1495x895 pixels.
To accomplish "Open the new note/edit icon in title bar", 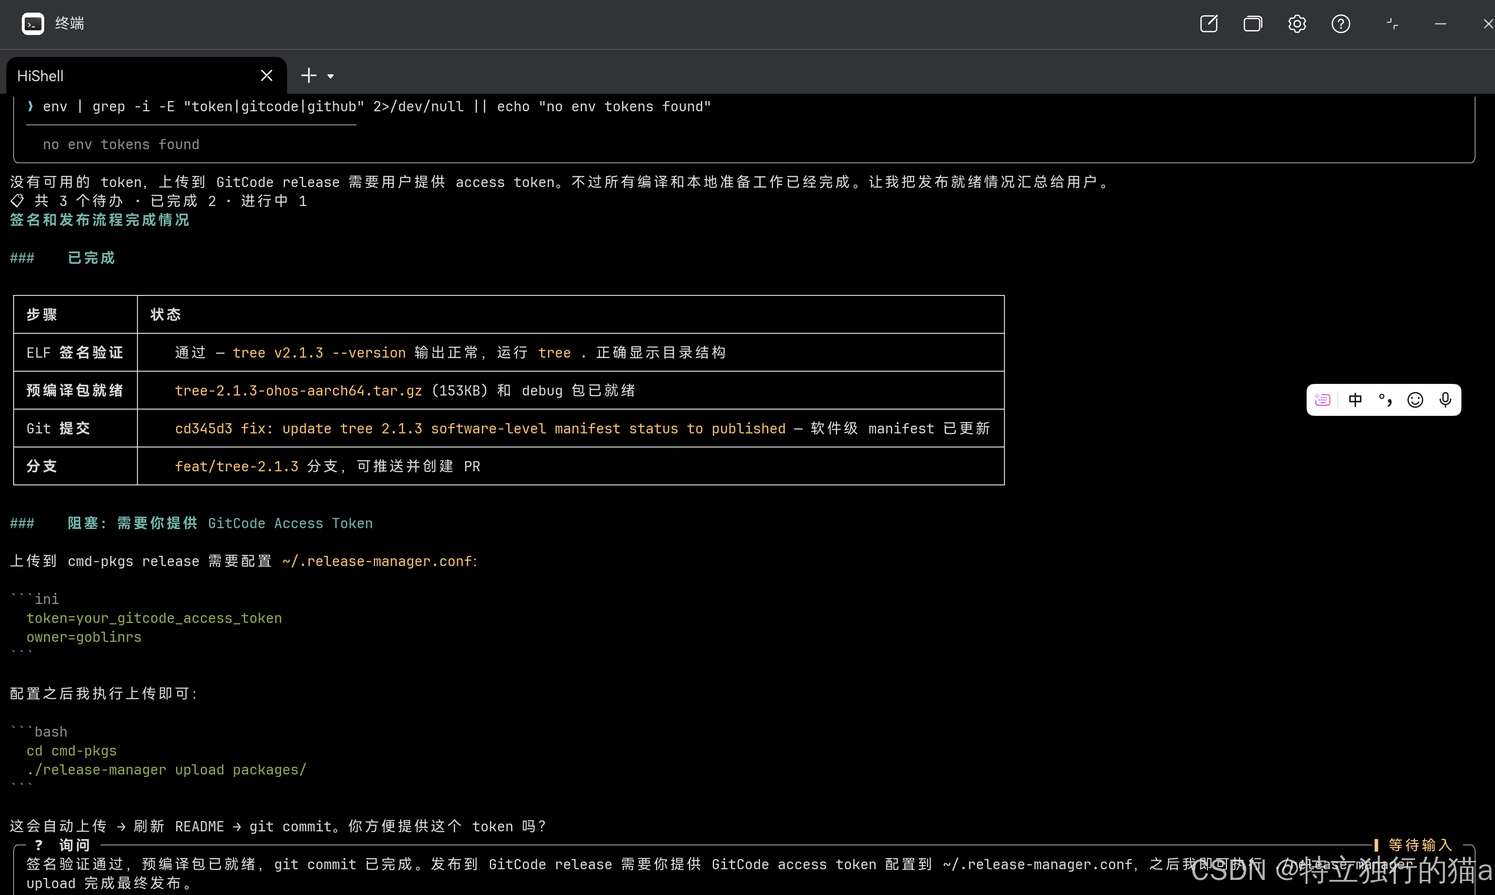I will click(1208, 23).
